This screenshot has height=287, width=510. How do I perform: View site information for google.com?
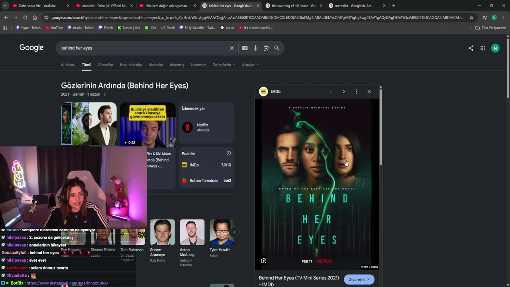[46, 18]
